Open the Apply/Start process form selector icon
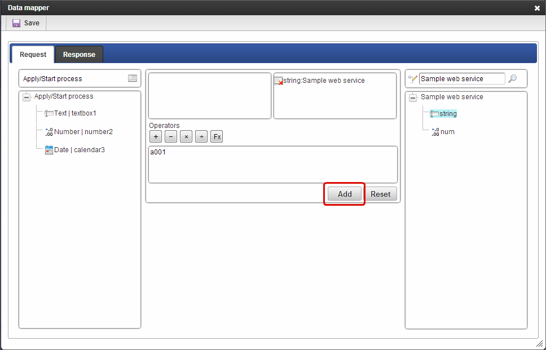The width and height of the screenshot is (546, 350). 133,78
